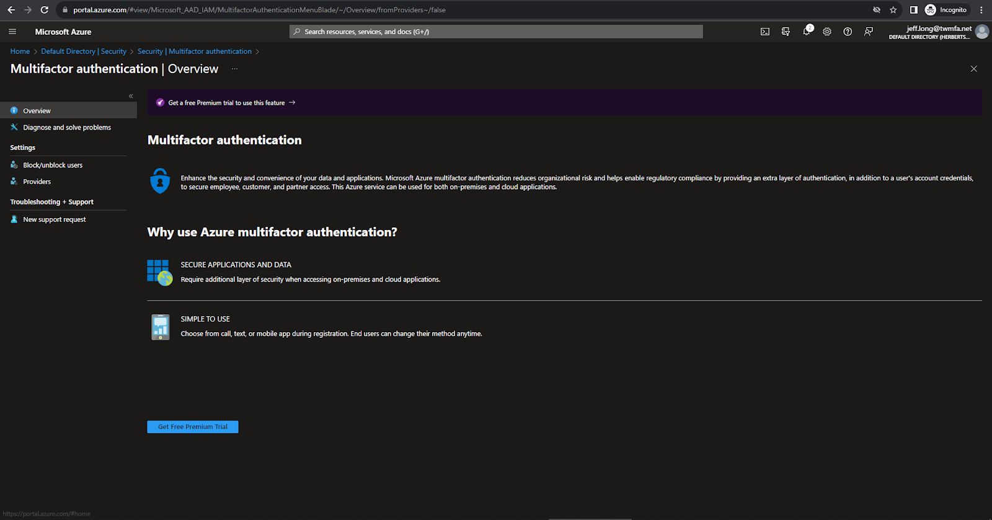Select Overview in the side menu

(x=68, y=110)
